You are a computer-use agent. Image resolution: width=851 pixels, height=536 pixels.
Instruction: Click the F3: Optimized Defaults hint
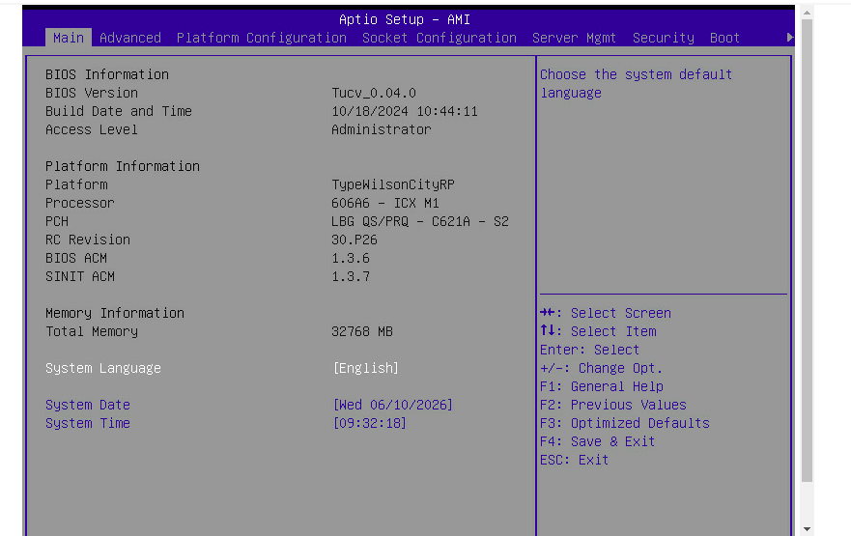(625, 423)
